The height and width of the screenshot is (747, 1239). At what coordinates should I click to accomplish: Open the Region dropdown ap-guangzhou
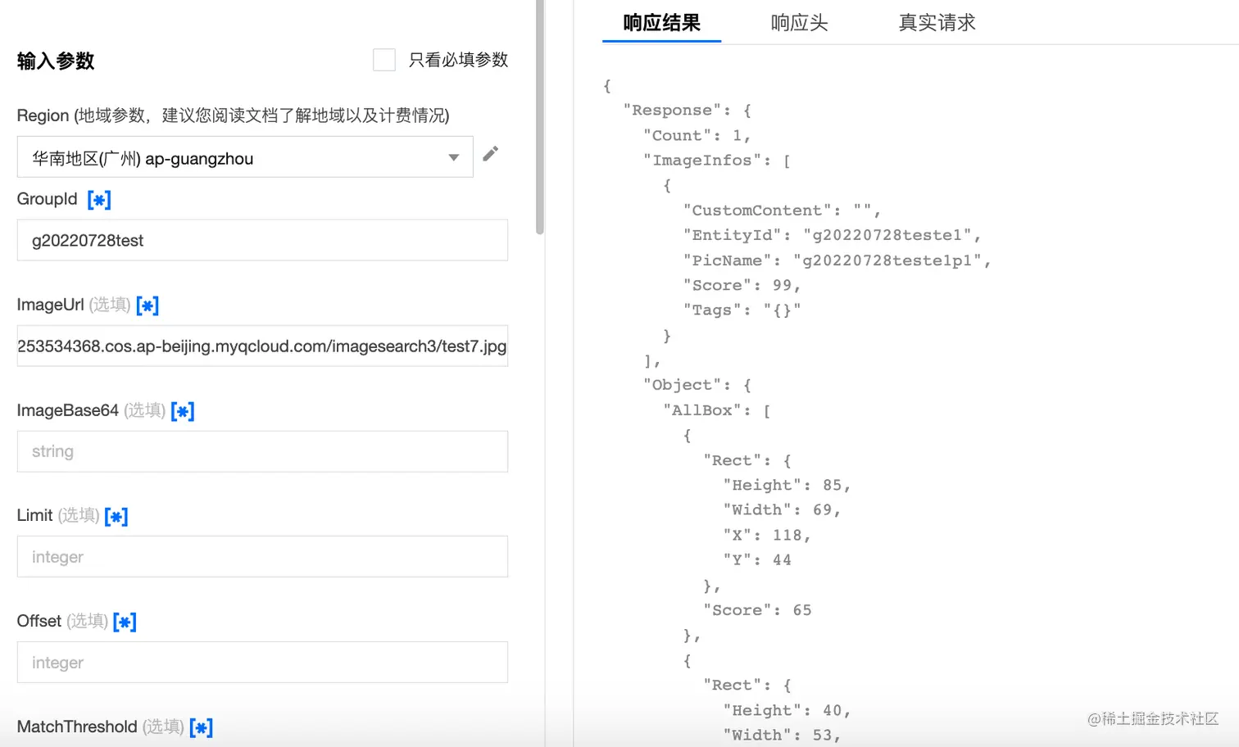(x=245, y=157)
